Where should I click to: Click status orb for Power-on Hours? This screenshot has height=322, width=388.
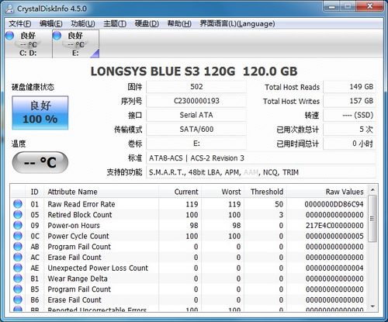(18, 225)
